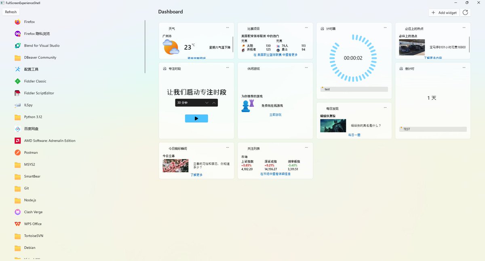Screen dimensions: 485x261
Task: Open the more options menu of 倒计时 widget
Action: coord(464,68)
